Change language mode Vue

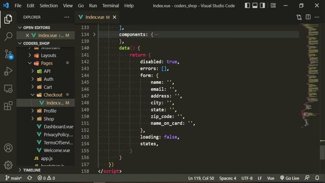271,178
